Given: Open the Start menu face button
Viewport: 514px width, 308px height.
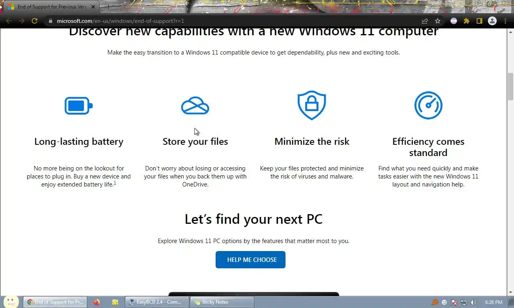Looking at the screenshot, I should point(11,302).
